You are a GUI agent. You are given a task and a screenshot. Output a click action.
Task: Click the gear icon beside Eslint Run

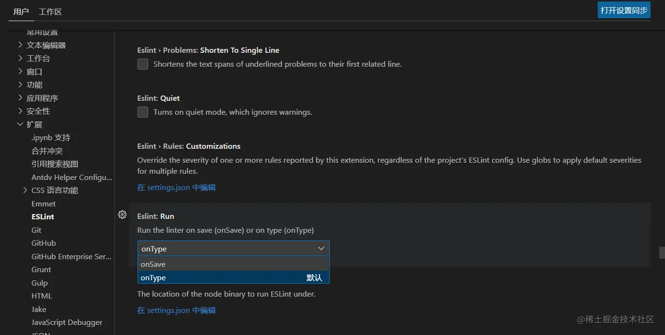point(122,215)
